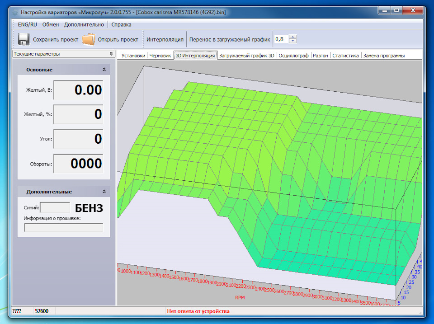Click the save project floppy disk icon

pyautogui.click(x=24, y=39)
